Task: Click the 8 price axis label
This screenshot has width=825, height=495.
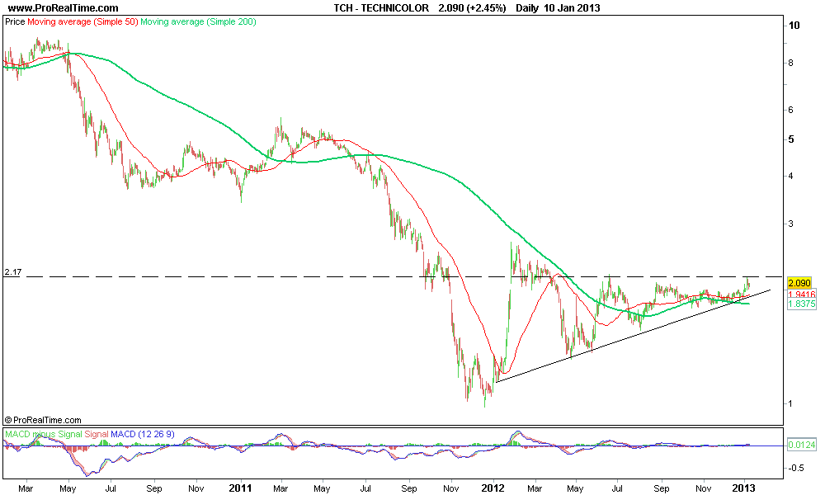Action: [x=791, y=64]
